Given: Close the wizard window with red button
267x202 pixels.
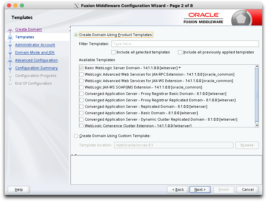Looking at the screenshot, I should click(9, 5).
